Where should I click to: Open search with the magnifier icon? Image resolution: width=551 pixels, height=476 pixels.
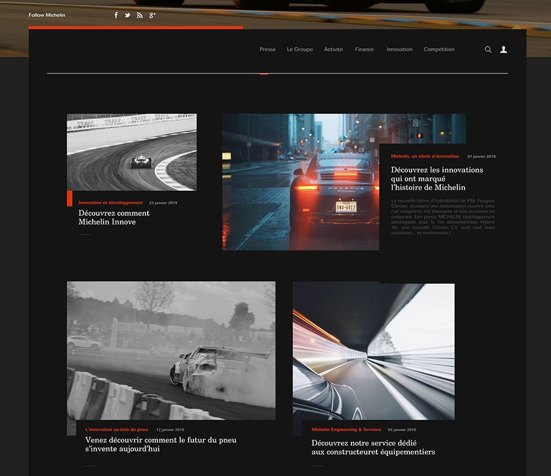[x=488, y=50]
